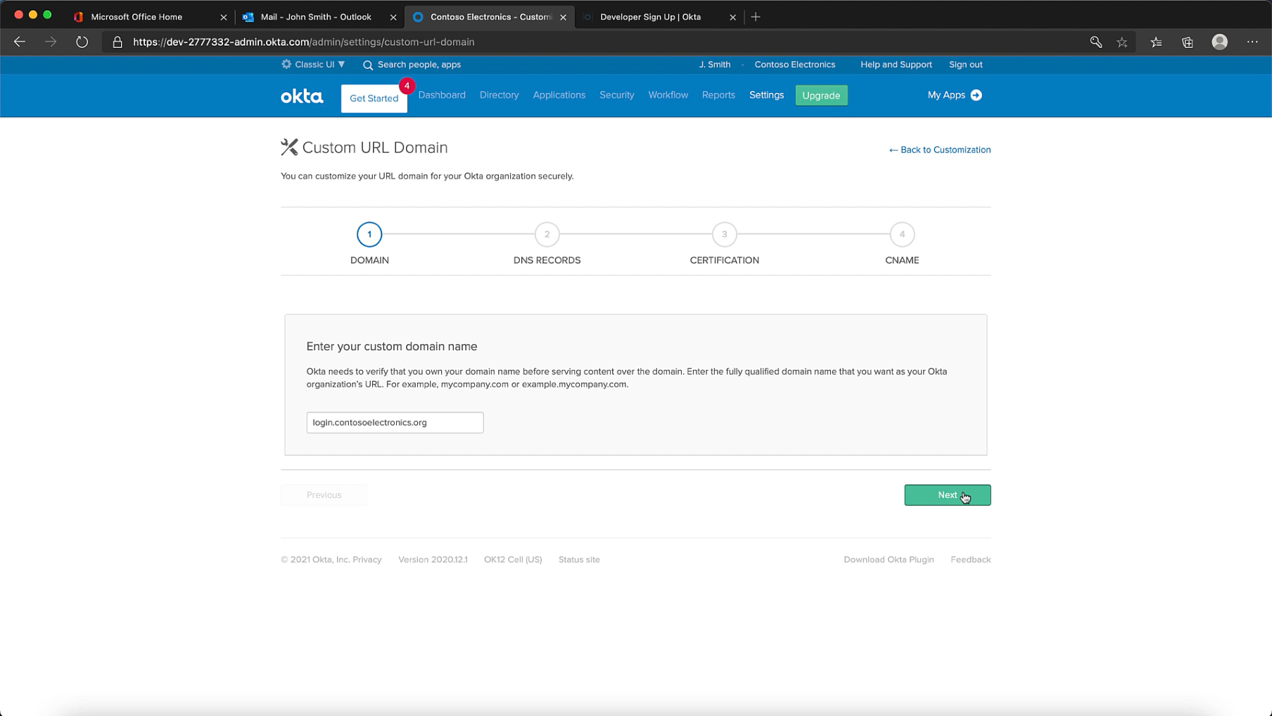1272x716 pixels.
Task: Open the Get Started page
Action: [374, 98]
